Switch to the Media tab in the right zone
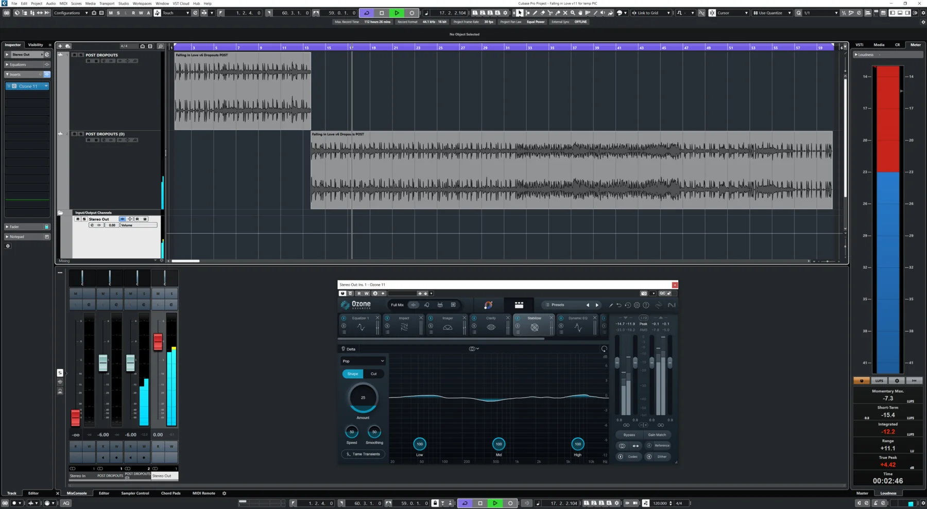Image resolution: width=927 pixels, height=509 pixels. click(x=879, y=45)
